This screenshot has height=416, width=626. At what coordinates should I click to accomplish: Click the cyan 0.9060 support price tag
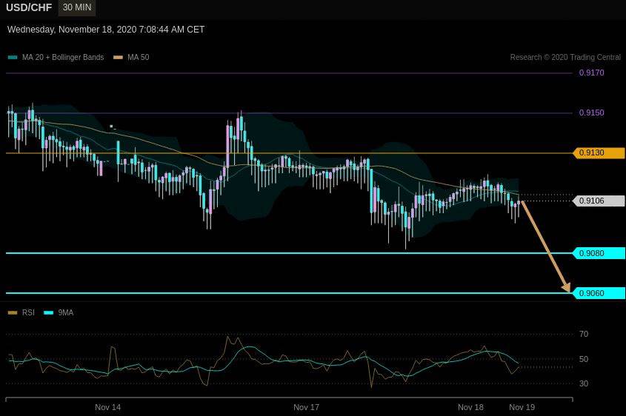click(x=599, y=293)
